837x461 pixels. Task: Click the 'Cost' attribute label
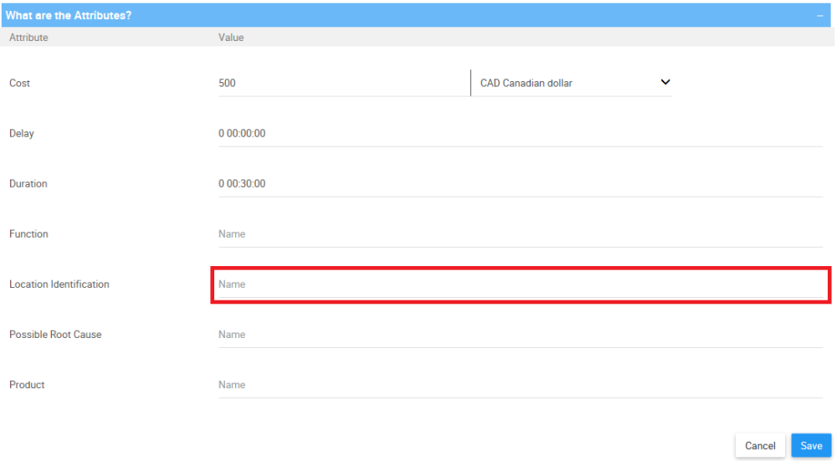coord(20,83)
